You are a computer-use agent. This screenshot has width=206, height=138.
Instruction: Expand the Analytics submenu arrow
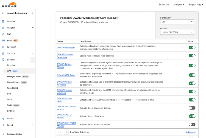coord(33,28)
